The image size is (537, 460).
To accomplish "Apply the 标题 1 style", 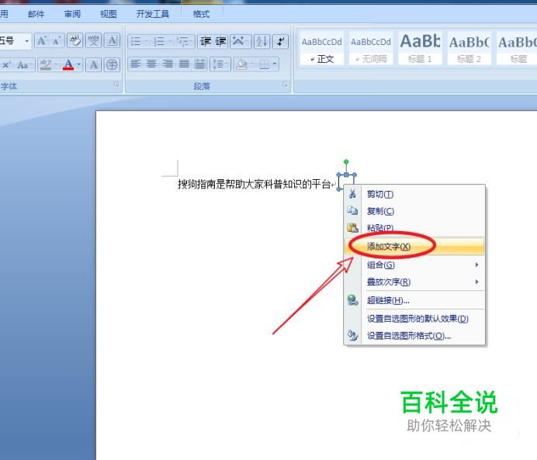I will [x=420, y=48].
